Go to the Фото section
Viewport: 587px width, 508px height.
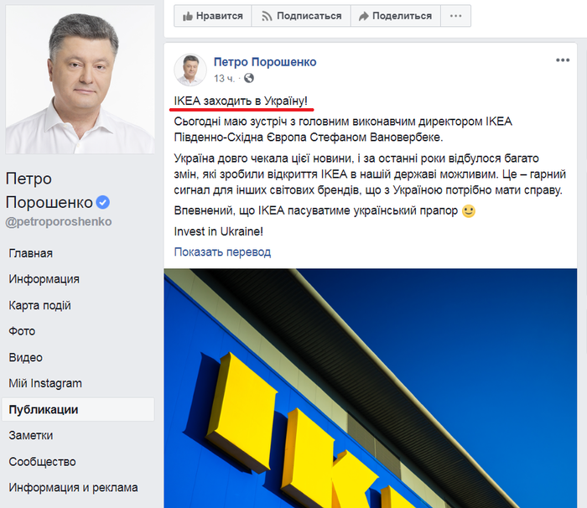22,331
